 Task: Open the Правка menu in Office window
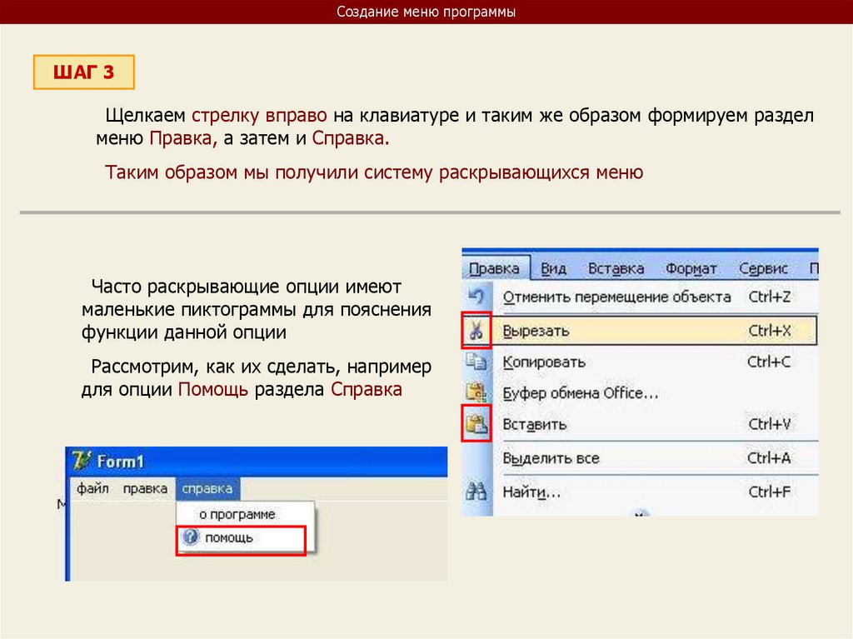494,268
